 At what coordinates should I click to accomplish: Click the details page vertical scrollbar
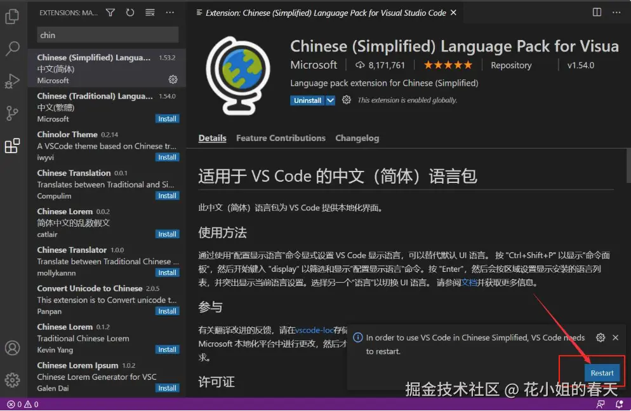coord(628,165)
